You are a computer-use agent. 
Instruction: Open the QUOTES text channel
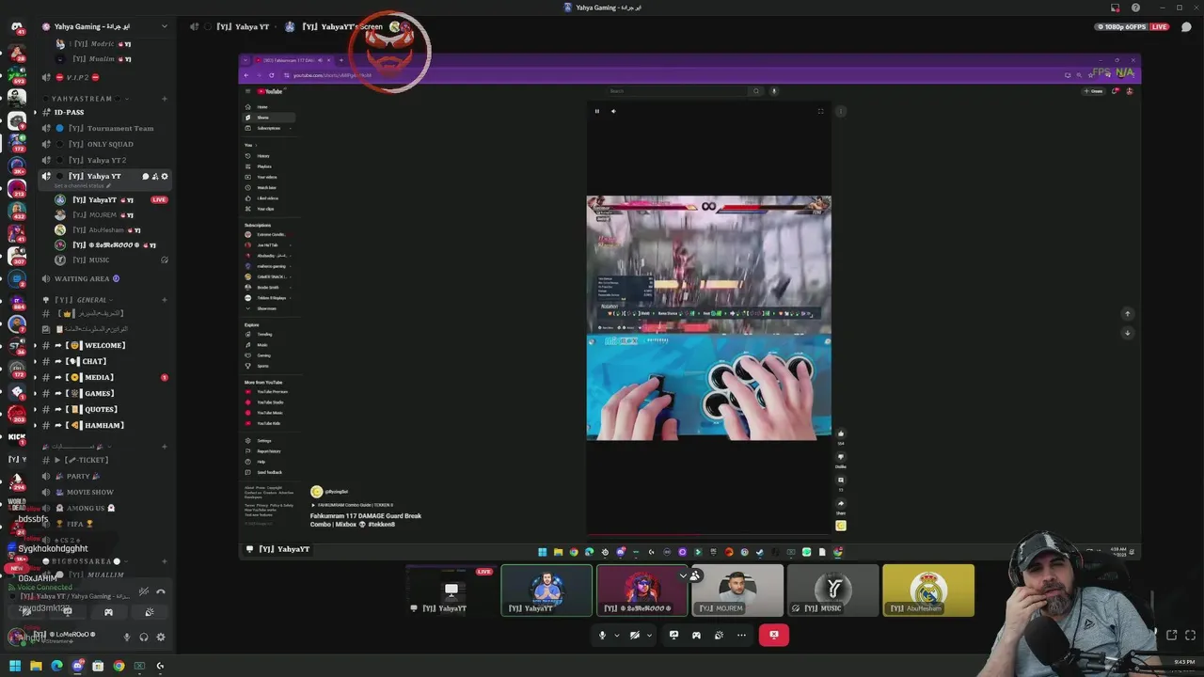point(103,409)
